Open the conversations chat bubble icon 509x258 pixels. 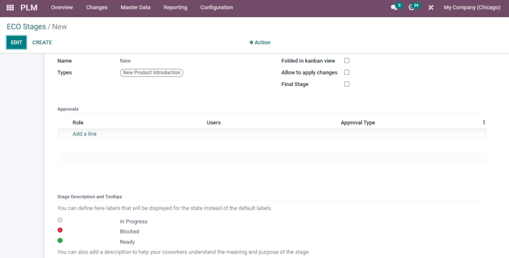394,7
